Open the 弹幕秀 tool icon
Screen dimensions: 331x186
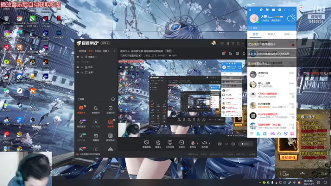[96, 137]
